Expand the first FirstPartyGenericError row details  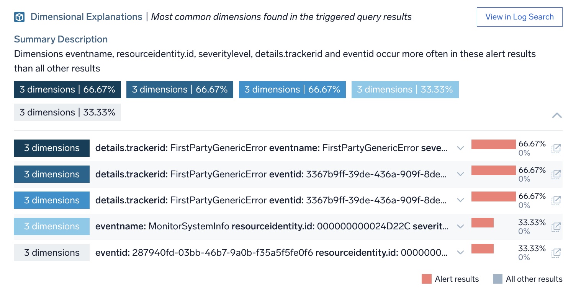pos(460,148)
